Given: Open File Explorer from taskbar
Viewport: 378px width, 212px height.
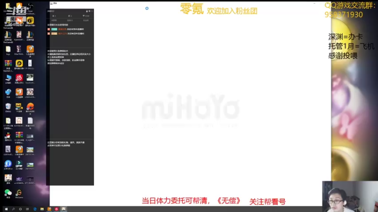Looking at the screenshot, I should [x=42, y=209].
